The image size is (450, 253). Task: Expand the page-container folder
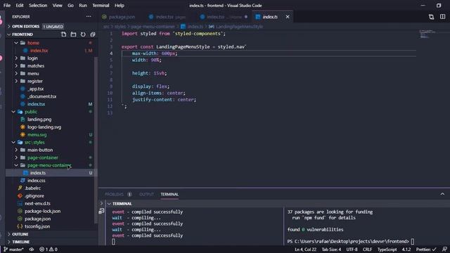[16, 157]
